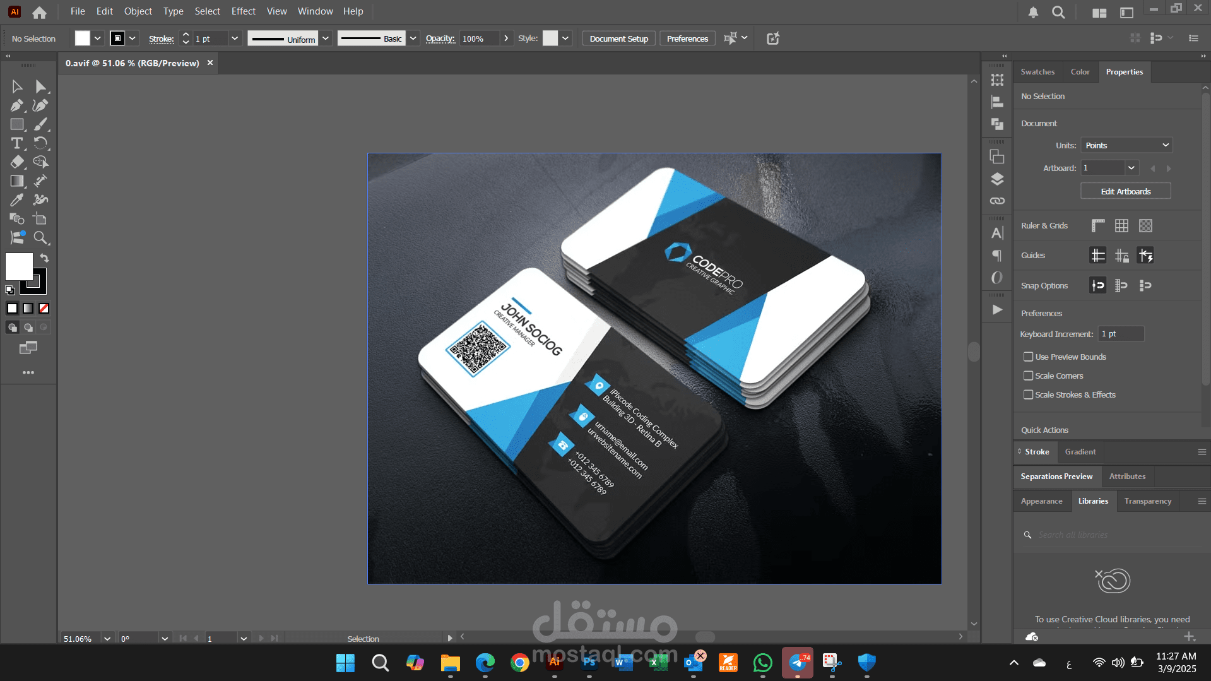Screen dimensions: 1211x681
Task: Select the Type tool
Action: (17, 143)
